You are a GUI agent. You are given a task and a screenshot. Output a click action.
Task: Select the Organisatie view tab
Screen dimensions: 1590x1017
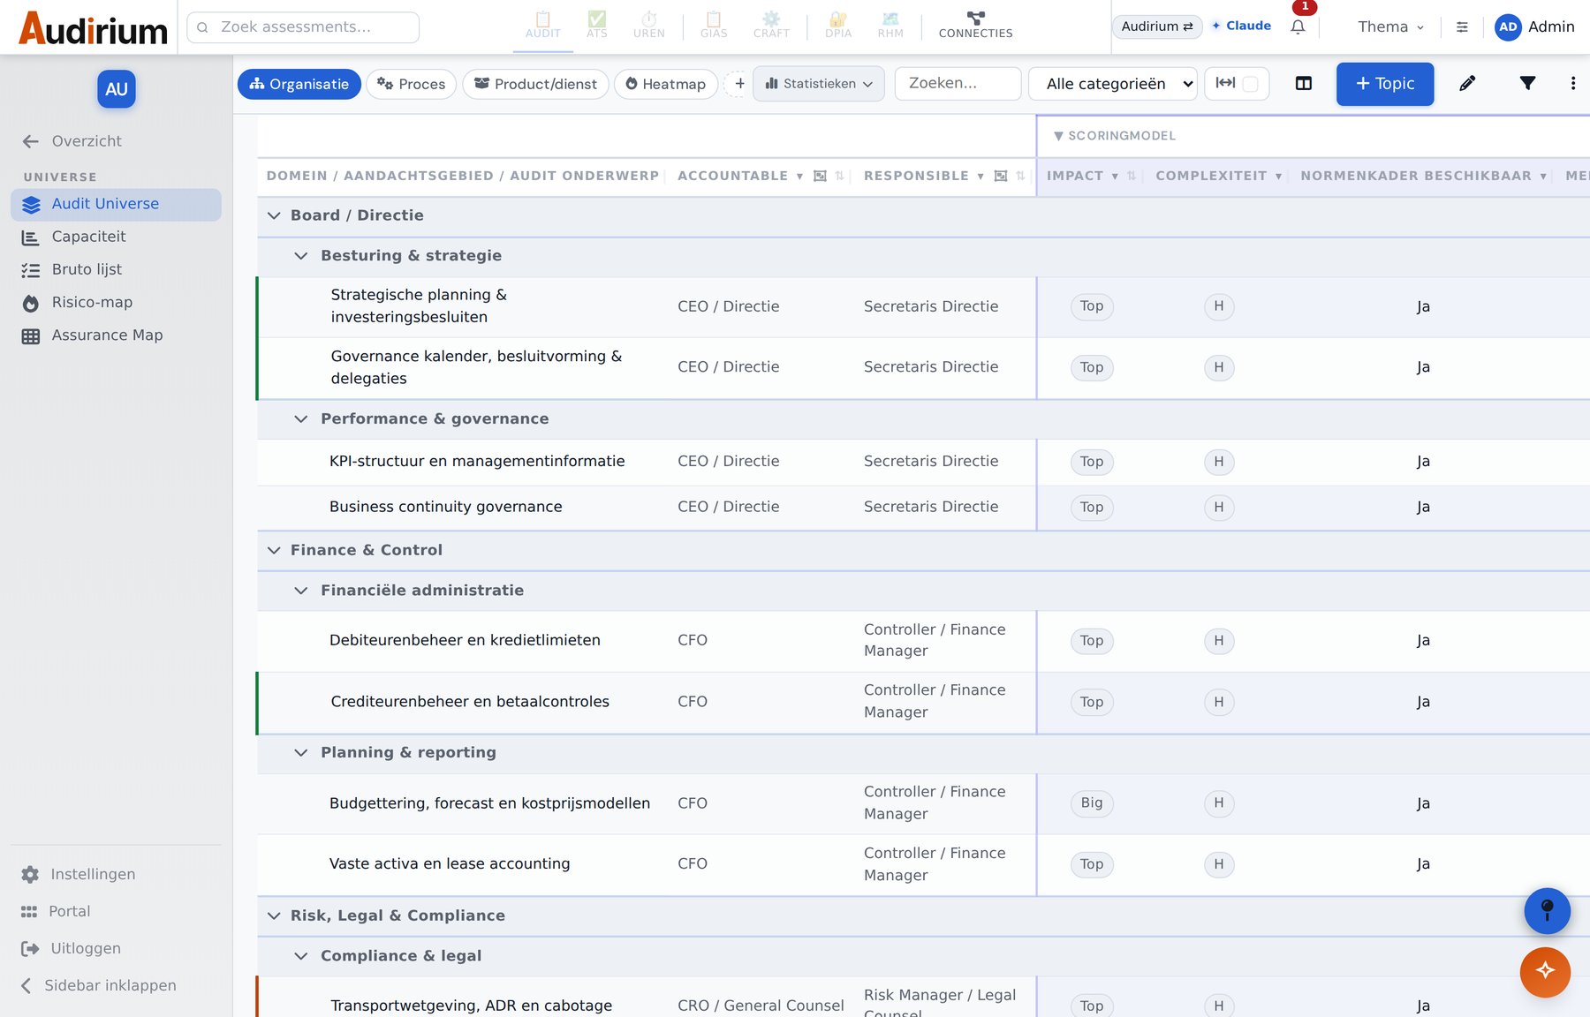(x=299, y=84)
